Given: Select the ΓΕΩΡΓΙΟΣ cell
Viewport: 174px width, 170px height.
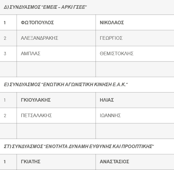Looking at the screenshot, I should [x=135, y=38].
